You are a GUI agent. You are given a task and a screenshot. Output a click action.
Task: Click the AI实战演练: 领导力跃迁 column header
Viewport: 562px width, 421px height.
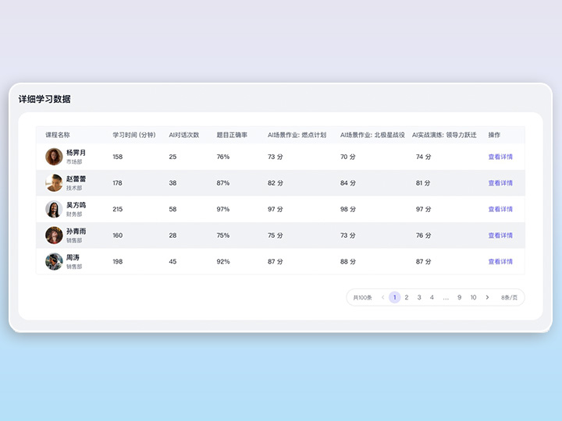pos(444,135)
